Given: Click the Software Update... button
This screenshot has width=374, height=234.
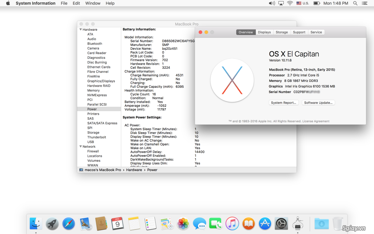Looking at the screenshot, I should pos(318,103).
